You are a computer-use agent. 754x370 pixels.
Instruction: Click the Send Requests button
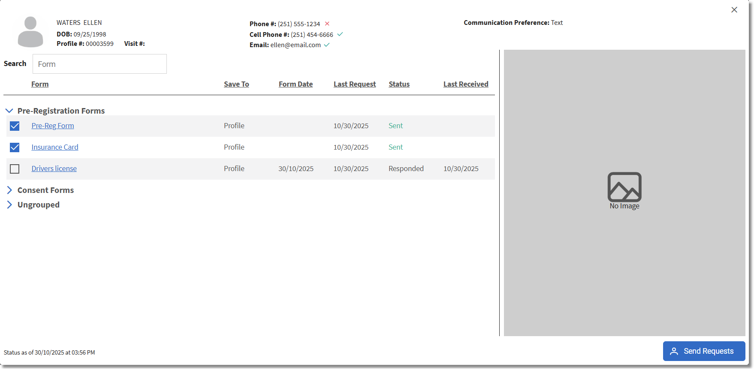(x=704, y=351)
